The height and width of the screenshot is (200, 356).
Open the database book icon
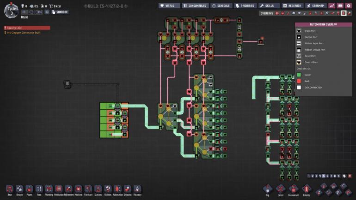[340, 6]
